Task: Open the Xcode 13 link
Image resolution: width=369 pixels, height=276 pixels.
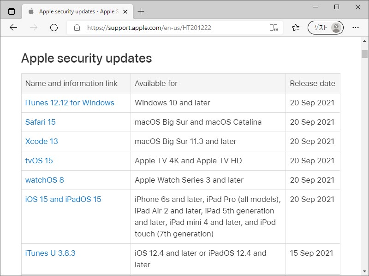Action: pos(42,141)
